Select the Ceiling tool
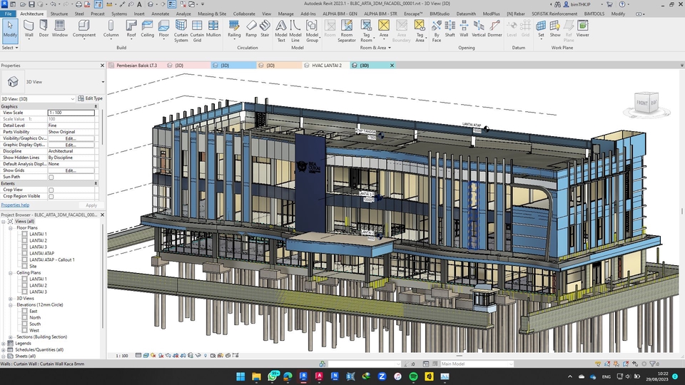The width and height of the screenshot is (685, 385). click(x=147, y=29)
